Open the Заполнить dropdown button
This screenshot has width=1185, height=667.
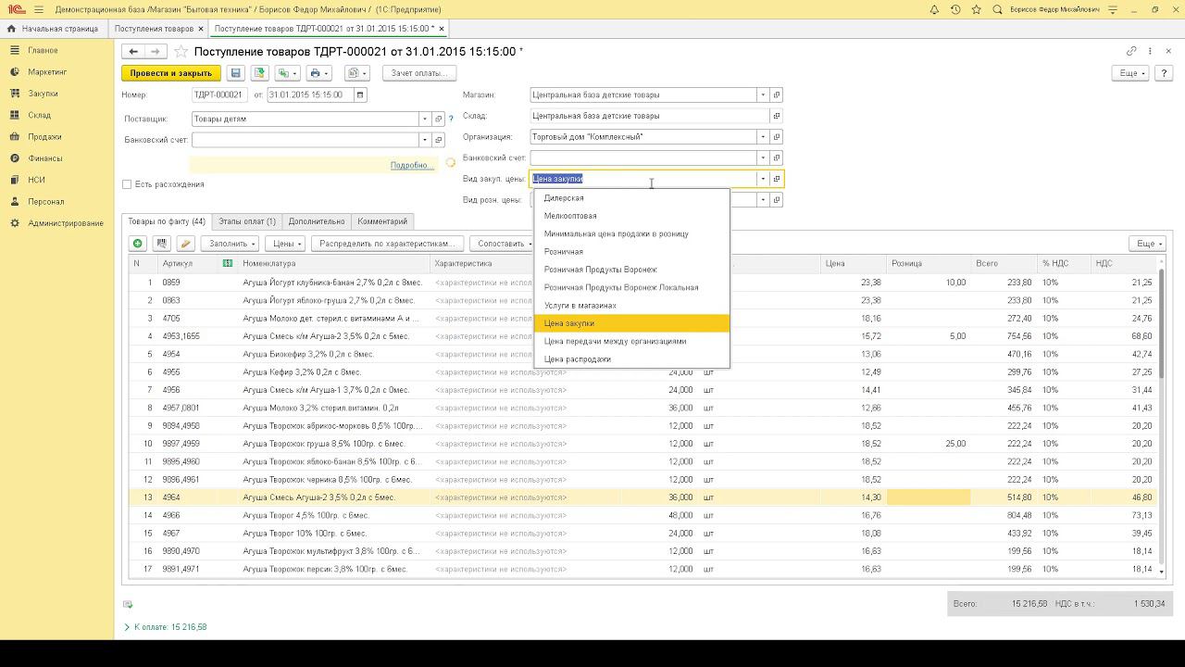[x=230, y=244]
